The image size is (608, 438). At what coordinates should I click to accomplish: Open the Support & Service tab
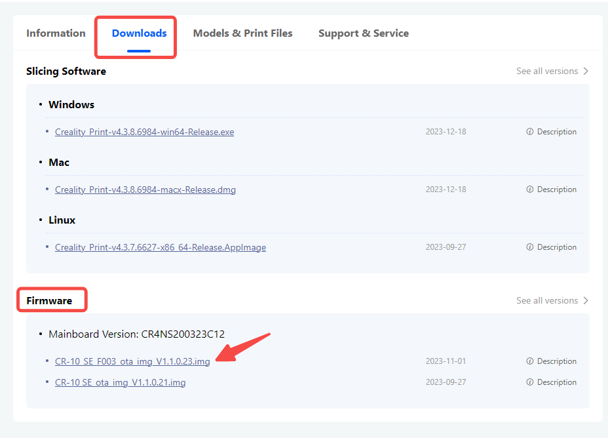pyautogui.click(x=364, y=33)
